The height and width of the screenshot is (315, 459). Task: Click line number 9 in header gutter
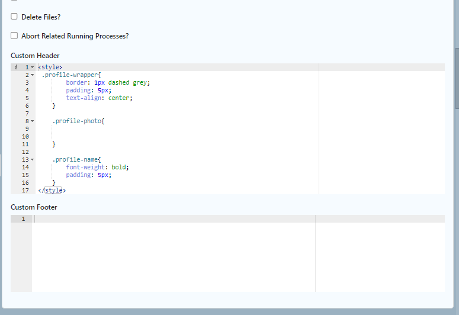click(27, 129)
